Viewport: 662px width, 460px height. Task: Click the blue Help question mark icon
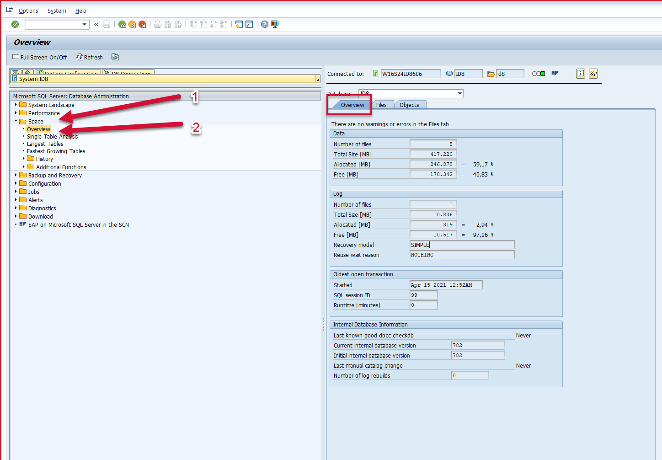[265, 24]
